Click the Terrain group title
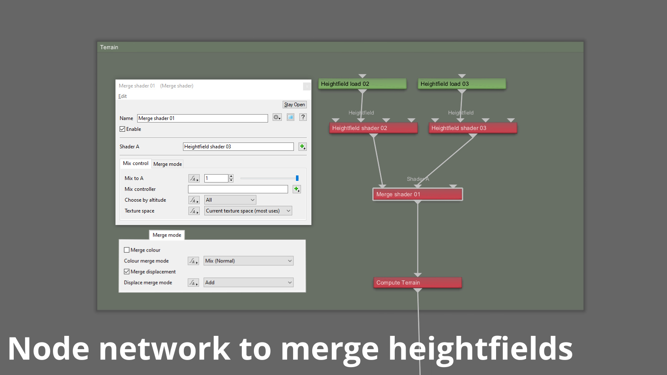The height and width of the screenshot is (375, 667). (x=109, y=47)
